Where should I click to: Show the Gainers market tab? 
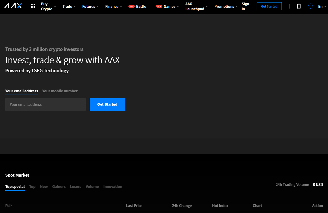59,187
